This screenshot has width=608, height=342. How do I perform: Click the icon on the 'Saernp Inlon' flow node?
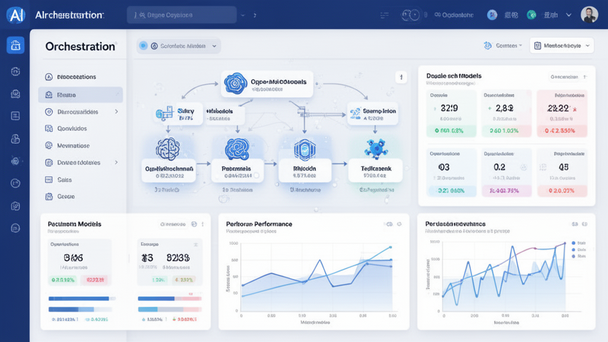coord(355,113)
